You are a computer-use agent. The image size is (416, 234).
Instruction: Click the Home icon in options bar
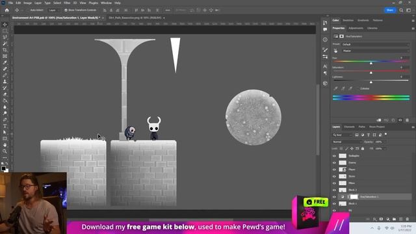coord(7,10)
